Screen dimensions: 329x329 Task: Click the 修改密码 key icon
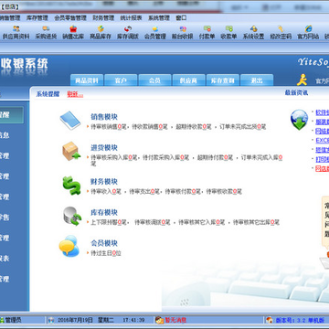(x=281, y=29)
